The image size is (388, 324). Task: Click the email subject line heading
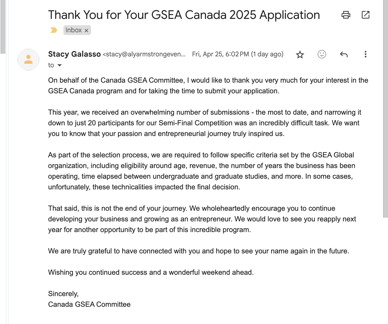(184, 15)
